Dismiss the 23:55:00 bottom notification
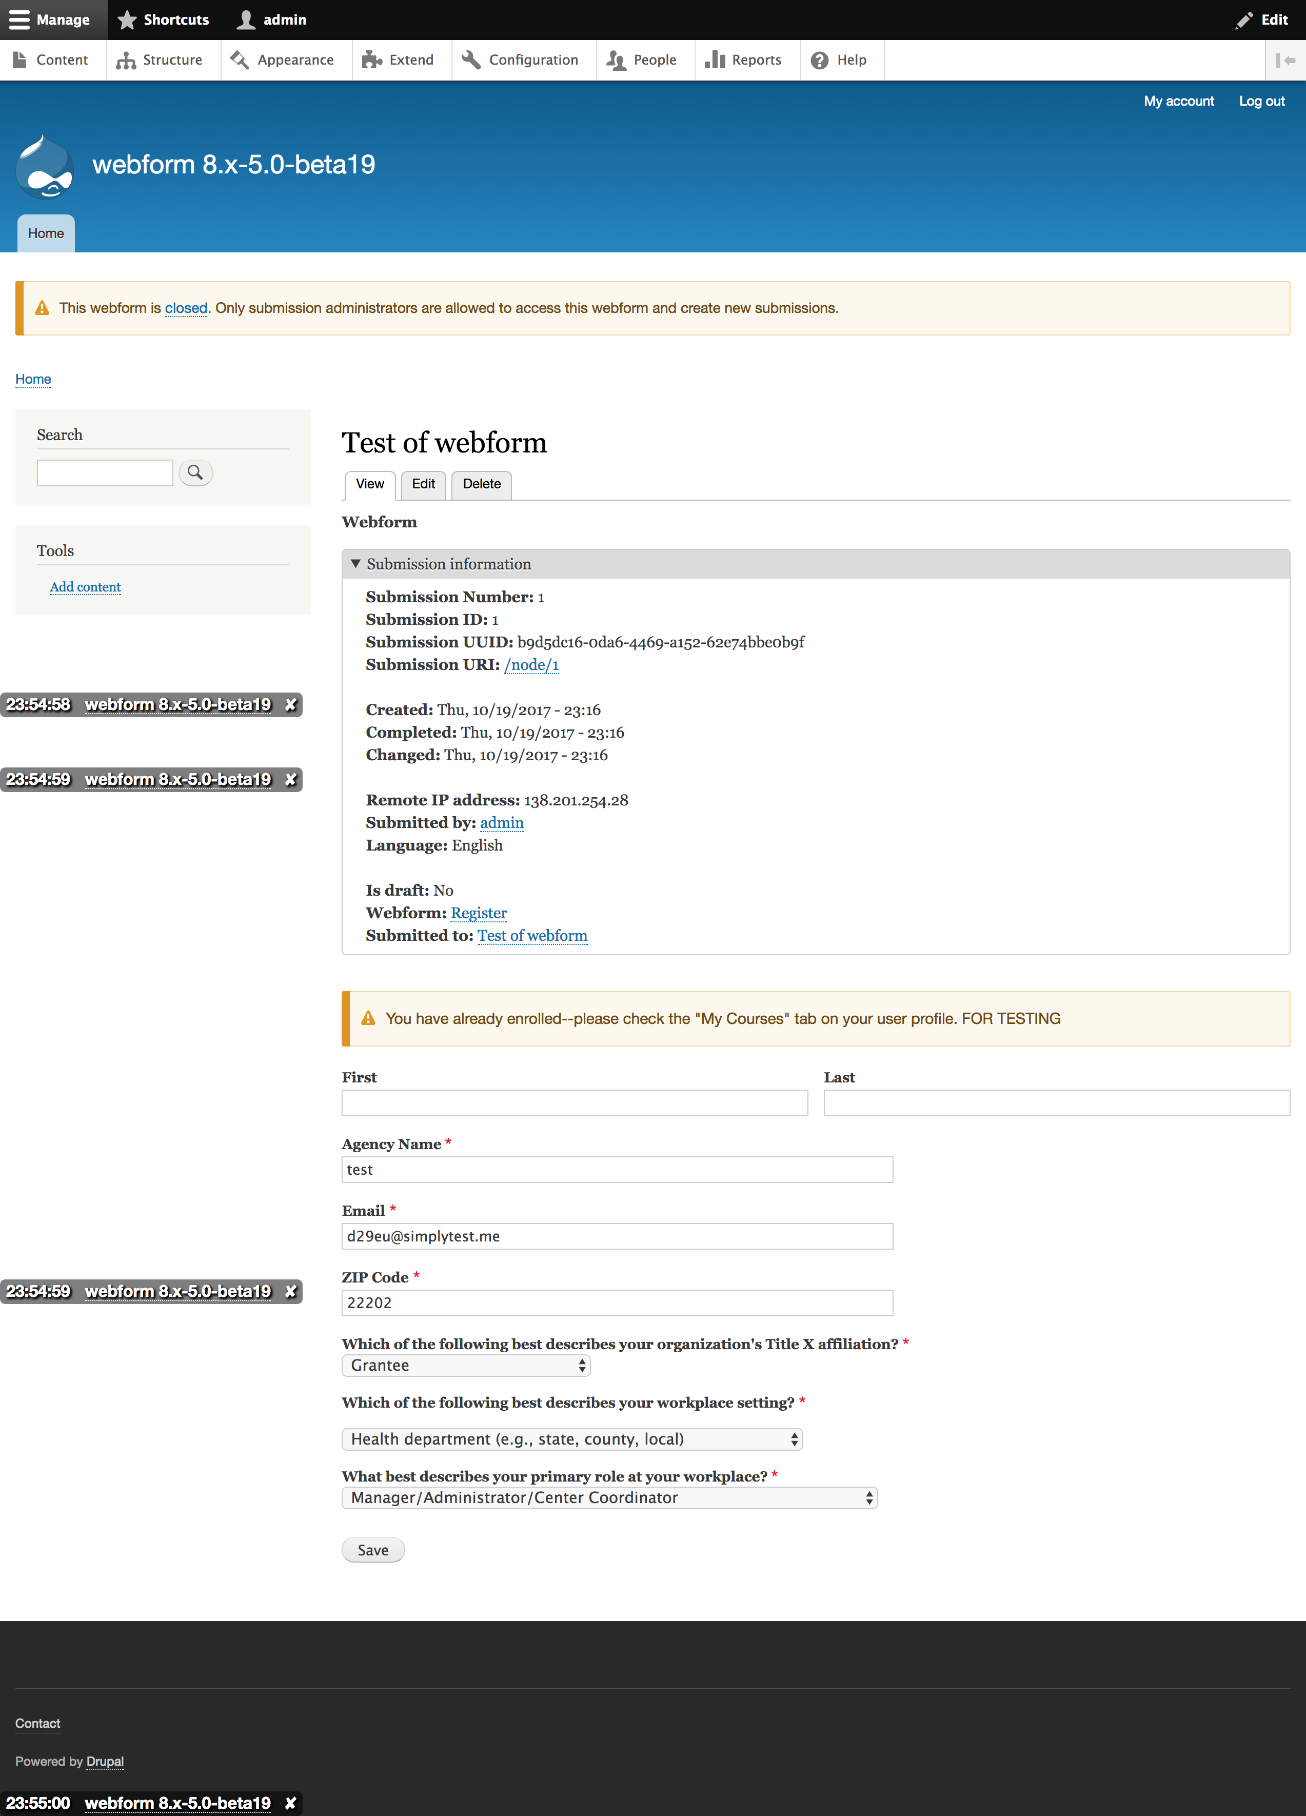1306x1816 pixels. coord(291,1803)
